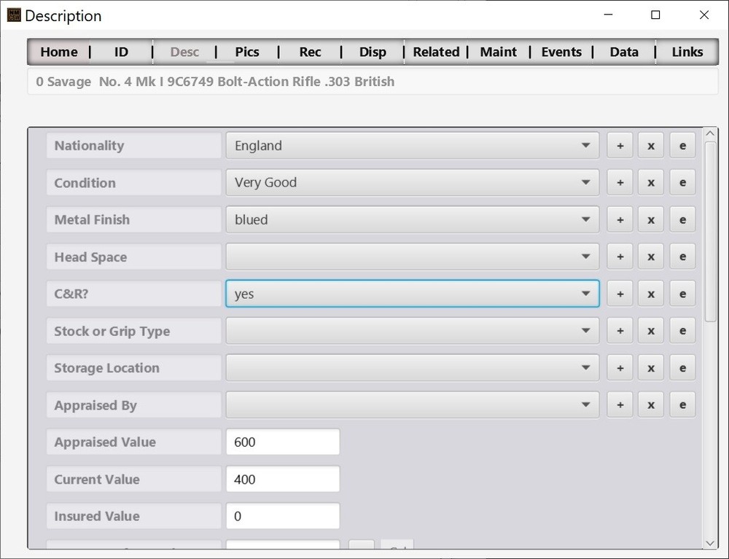Add a Head Space entry with its plus button
The height and width of the screenshot is (559, 729).
point(620,257)
